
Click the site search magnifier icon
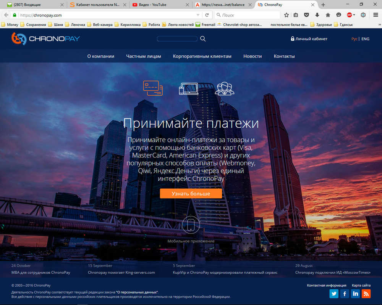(x=203, y=39)
